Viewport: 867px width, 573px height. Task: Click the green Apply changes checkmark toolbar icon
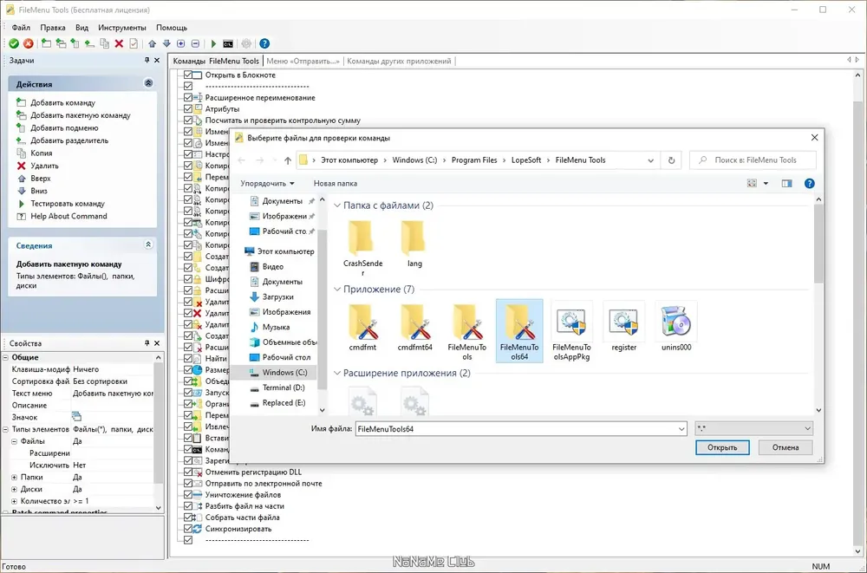point(14,43)
